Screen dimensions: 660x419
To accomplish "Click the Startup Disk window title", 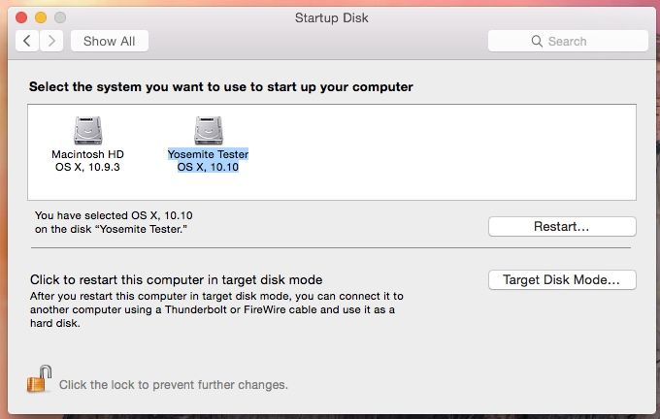I will 331,16.
